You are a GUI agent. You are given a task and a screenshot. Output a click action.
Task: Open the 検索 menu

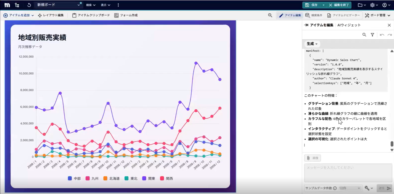90,5
